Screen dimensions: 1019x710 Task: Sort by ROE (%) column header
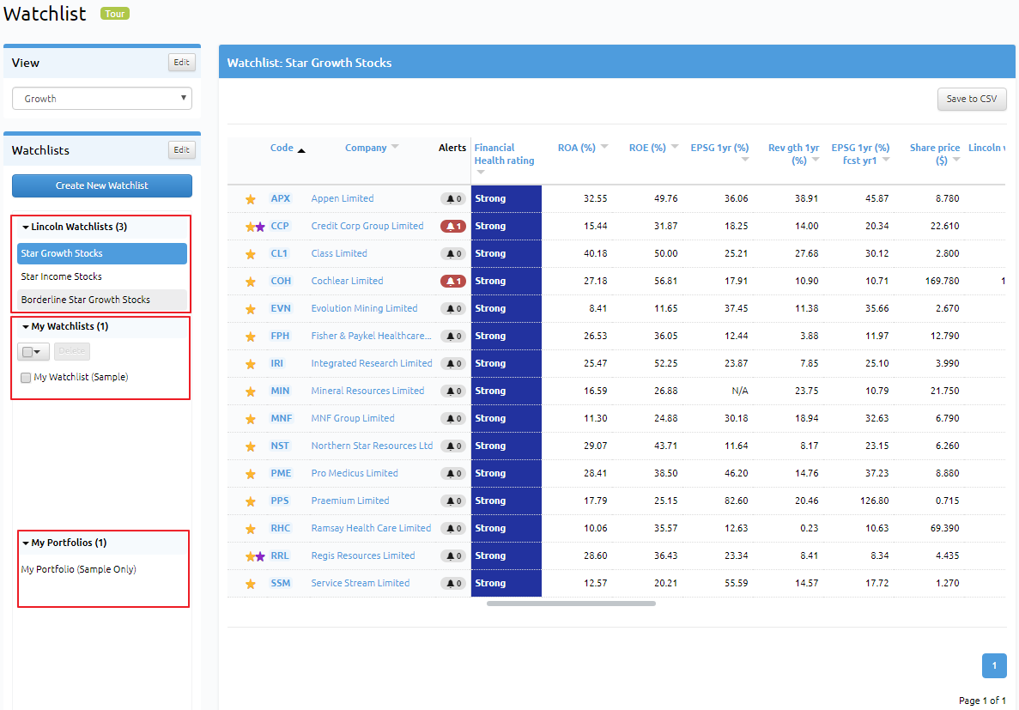pyautogui.click(x=653, y=148)
